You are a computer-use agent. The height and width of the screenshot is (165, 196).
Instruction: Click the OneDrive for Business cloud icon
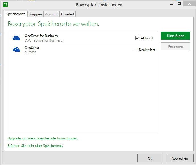pos(16,38)
